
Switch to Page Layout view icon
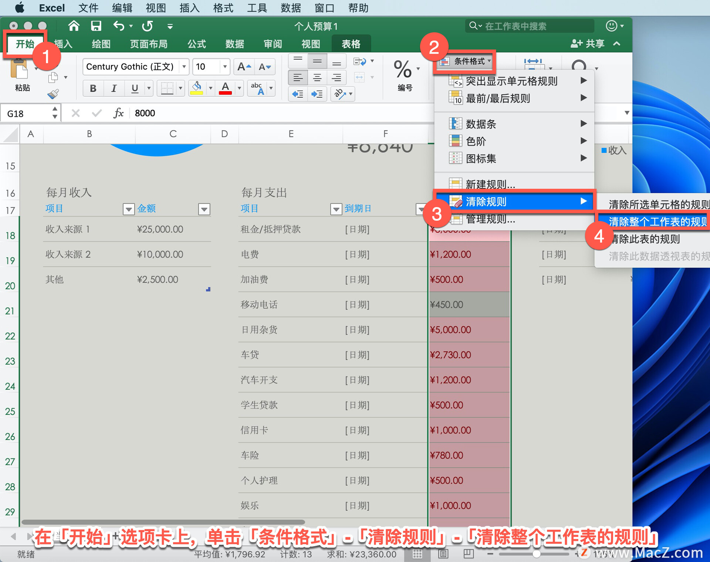[x=443, y=553]
